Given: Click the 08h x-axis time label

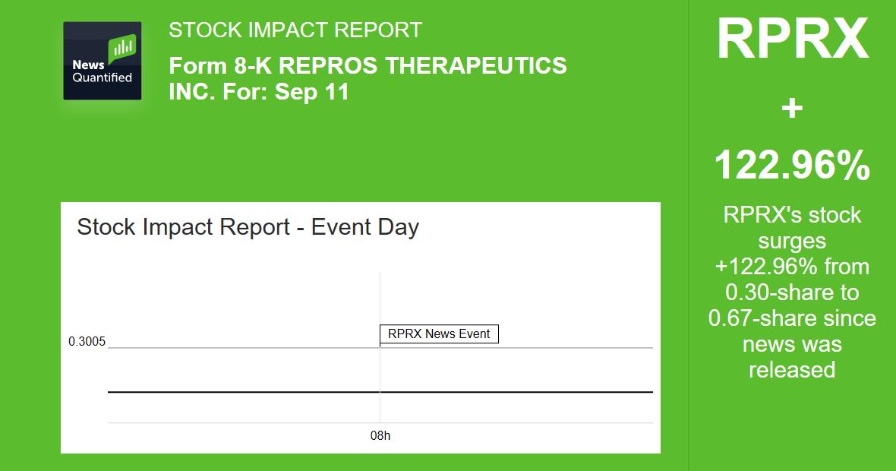Looking at the screenshot, I should pos(380,436).
